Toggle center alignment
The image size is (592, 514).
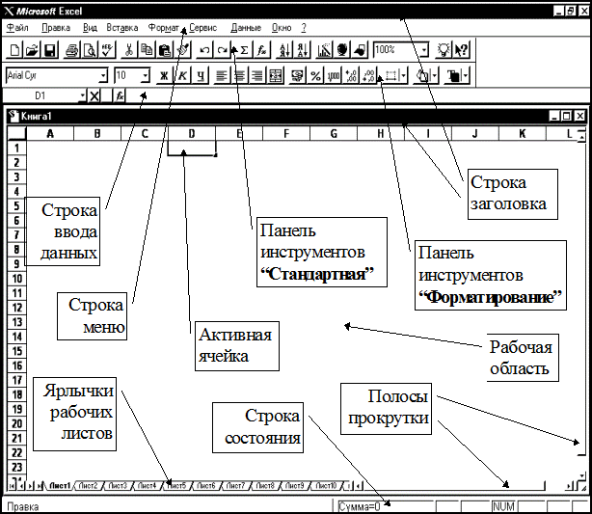pos(240,75)
